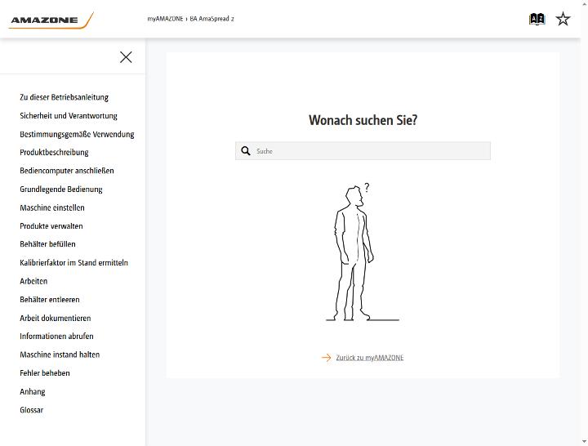The height and width of the screenshot is (446, 588).
Task: Select the Arbeiten chapter
Action: [x=33, y=281]
